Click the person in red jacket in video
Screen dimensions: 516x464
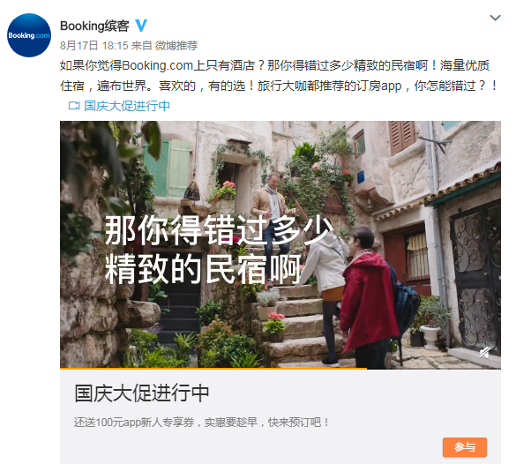click(x=370, y=298)
